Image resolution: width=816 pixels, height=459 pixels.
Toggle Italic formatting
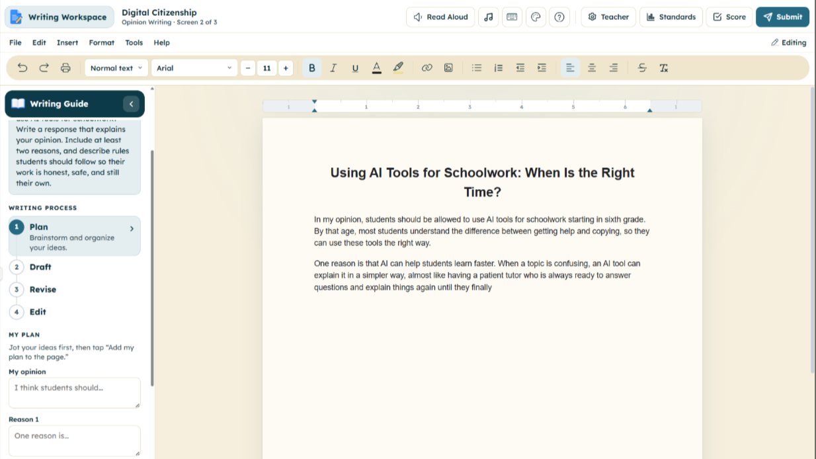[x=333, y=67]
